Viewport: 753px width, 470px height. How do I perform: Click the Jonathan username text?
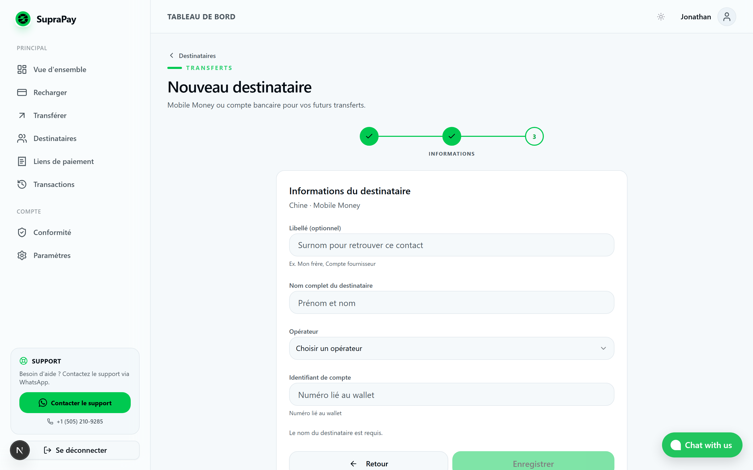[x=696, y=17]
